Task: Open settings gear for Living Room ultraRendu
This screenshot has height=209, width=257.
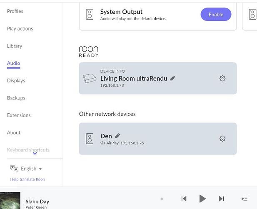Action: pos(222,78)
